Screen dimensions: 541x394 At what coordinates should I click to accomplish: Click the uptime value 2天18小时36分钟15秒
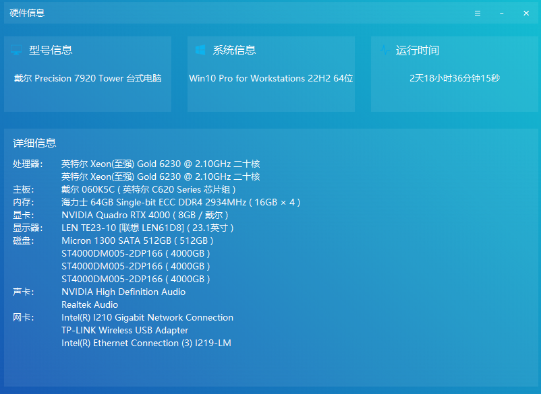click(x=455, y=78)
